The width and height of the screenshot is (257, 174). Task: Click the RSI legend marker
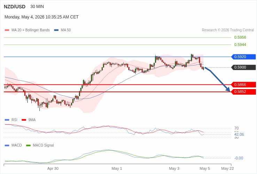tap(7, 120)
